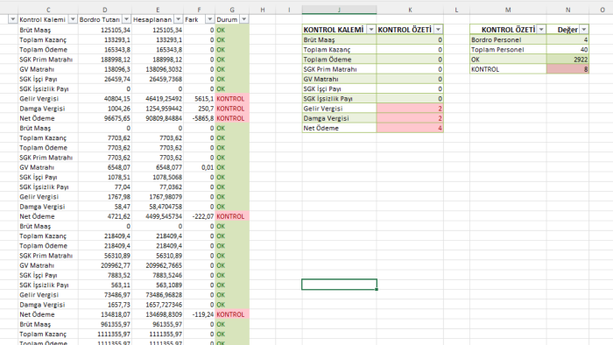Click the summary value 4 for Net Ödeme

point(410,128)
